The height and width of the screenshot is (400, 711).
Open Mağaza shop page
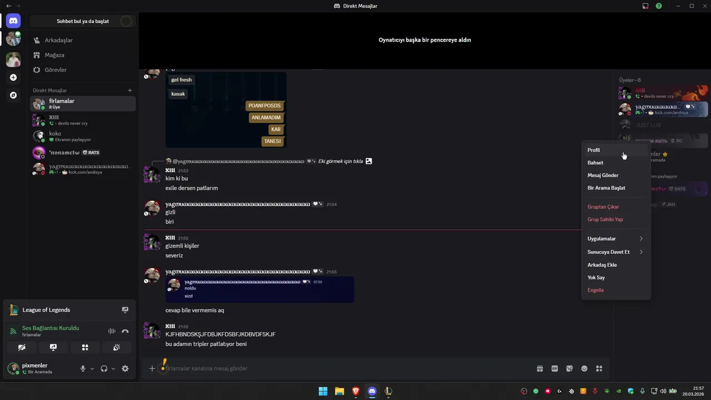coord(83,55)
